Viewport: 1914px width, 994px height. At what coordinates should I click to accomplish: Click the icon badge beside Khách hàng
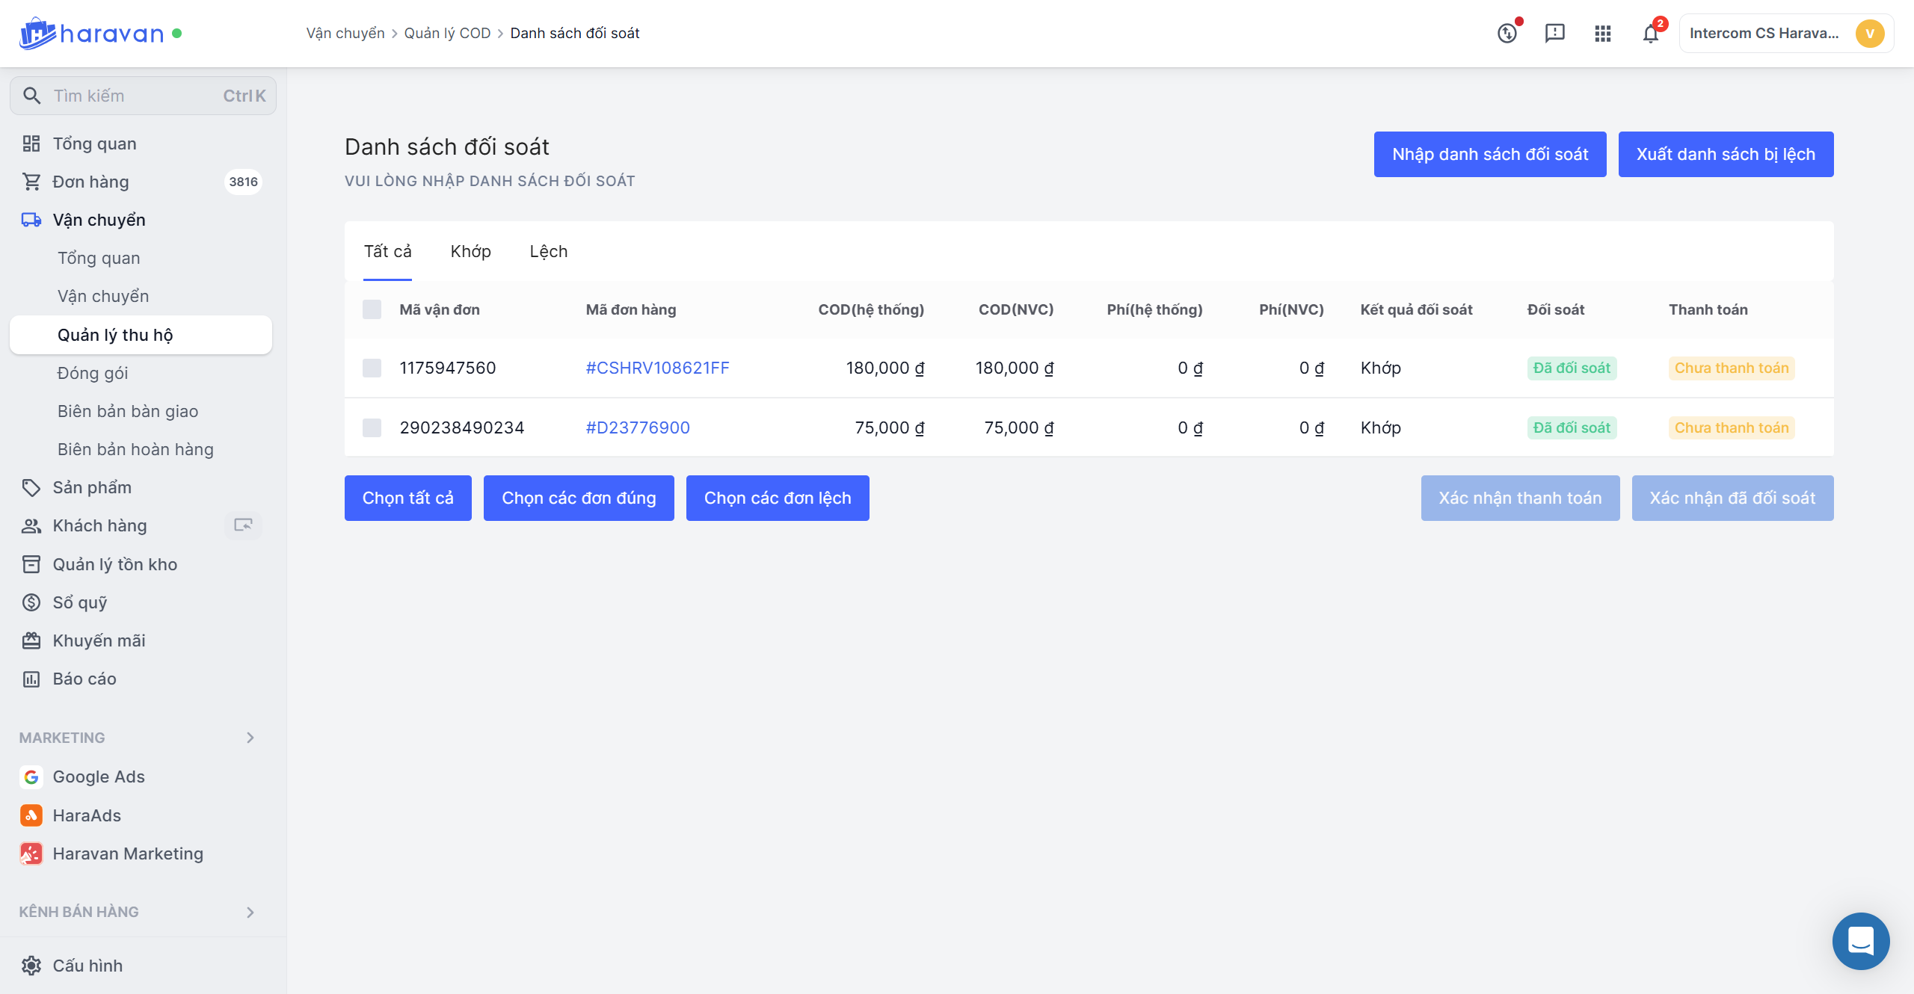243,525
